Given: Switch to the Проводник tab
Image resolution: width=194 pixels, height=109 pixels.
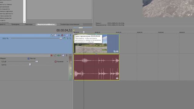Looking at the screenshot, I should [x=15, y=24].
